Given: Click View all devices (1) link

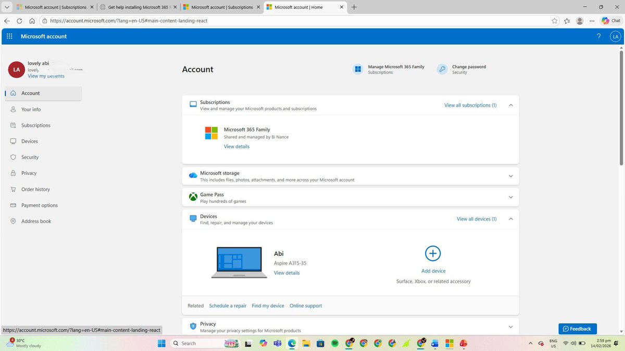Looking at the screenshot, I should [x=477, y=219].
